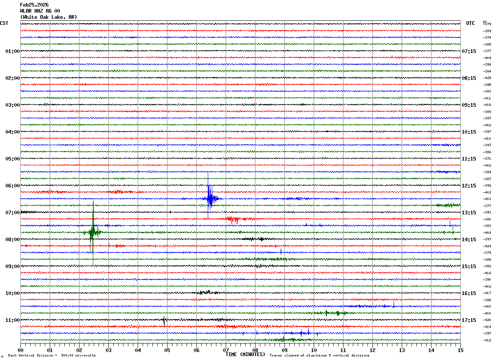Viewport: 493px width, 361px height.
Task: Select the 06:00 CST time label
Action: pos(12,186)
